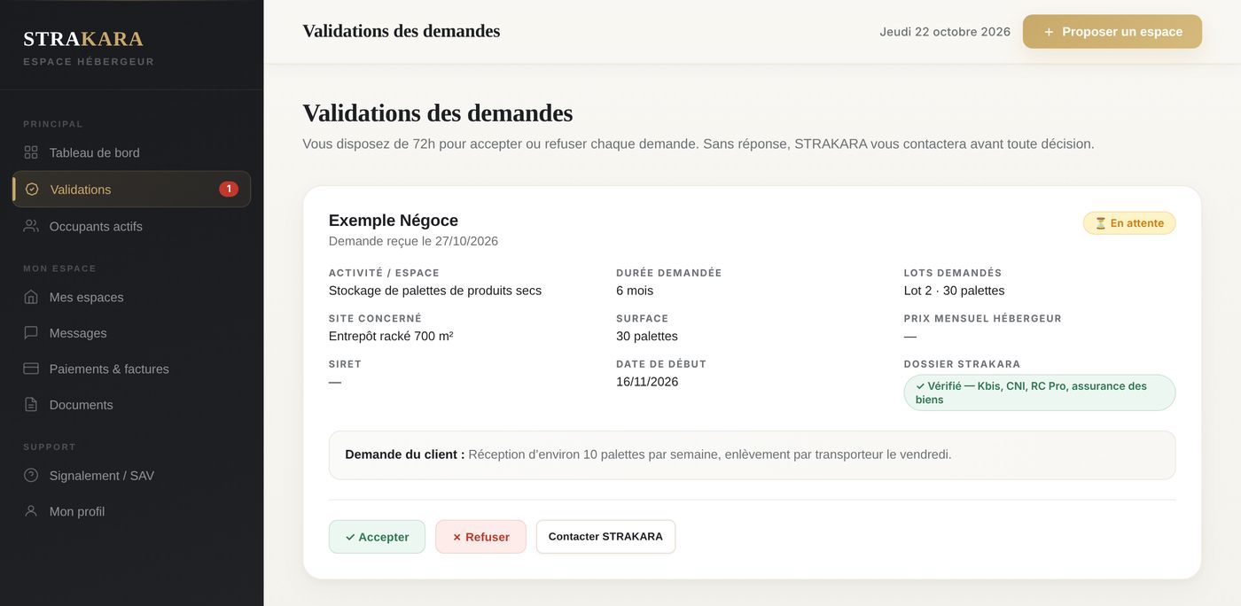
Task: Navigate to Documents
Action: pyautogui.click(x=131, y=405)
